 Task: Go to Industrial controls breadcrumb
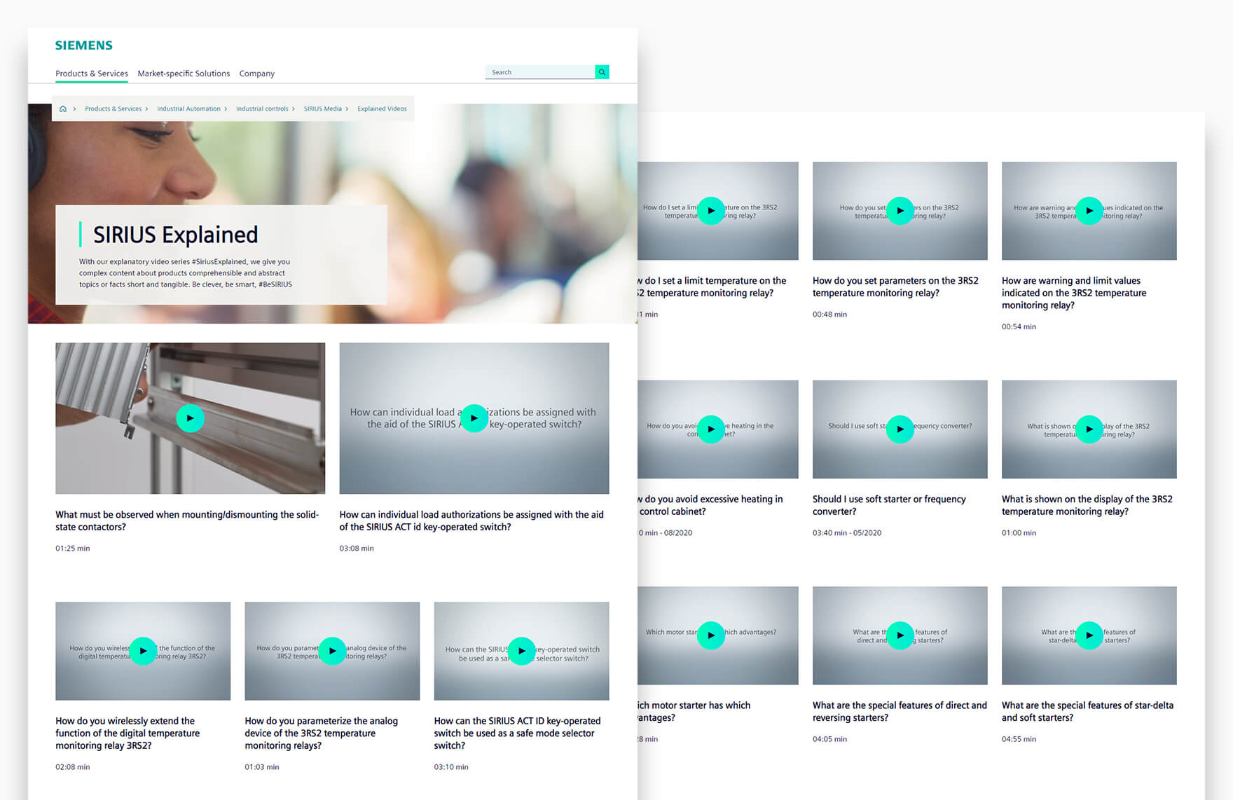262,109
